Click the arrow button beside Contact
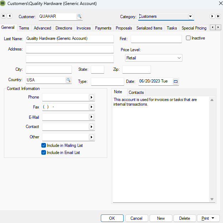 click(92, 127)
